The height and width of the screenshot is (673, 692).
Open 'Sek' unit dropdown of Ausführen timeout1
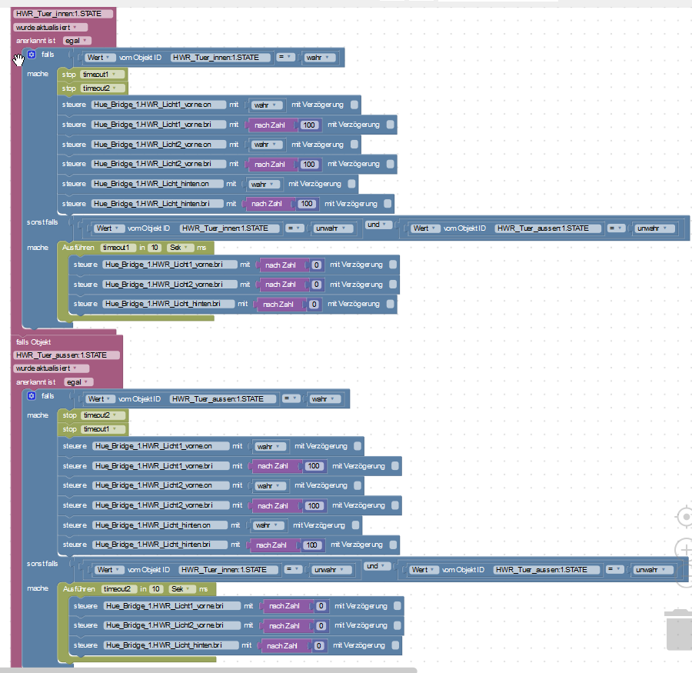point(181,248)
